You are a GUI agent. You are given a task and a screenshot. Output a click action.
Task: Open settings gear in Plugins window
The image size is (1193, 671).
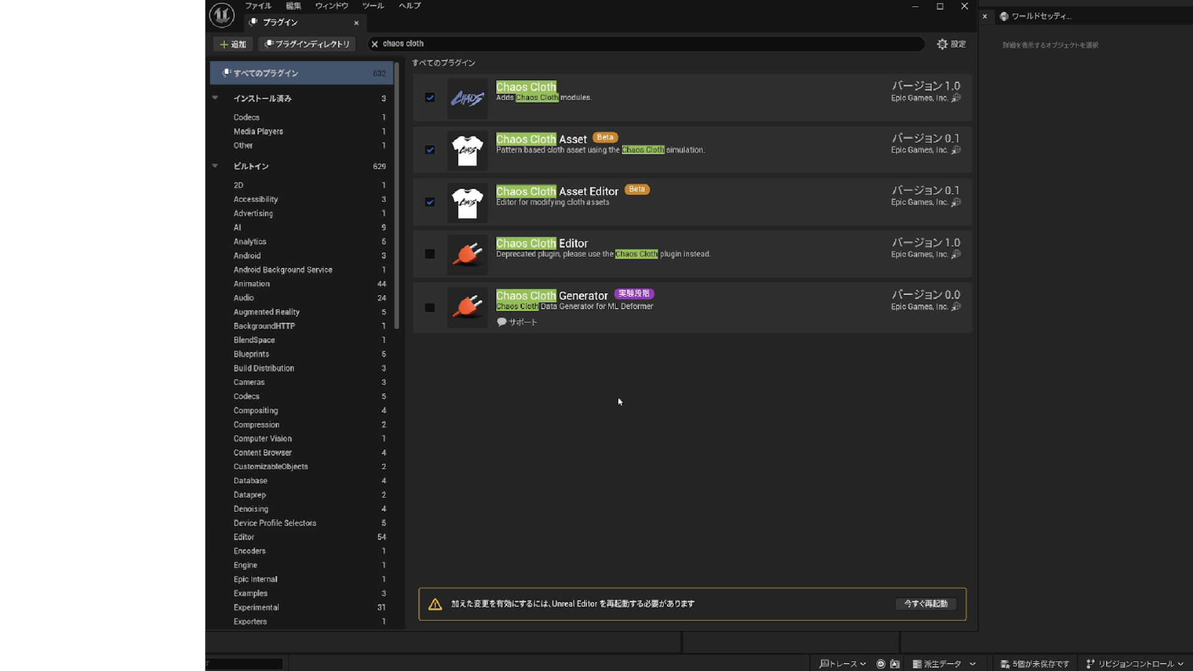tap(942, 44)
